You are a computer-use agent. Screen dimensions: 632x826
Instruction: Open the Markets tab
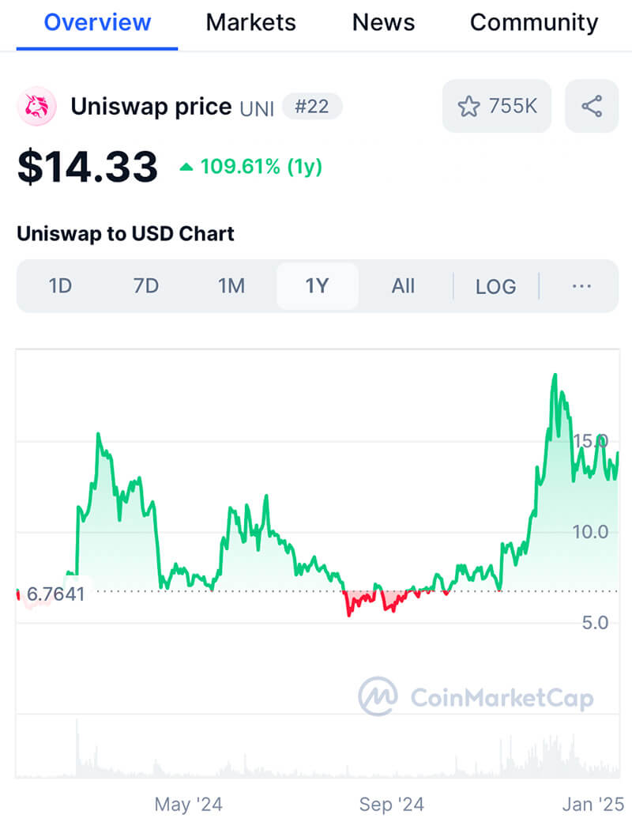251,23
